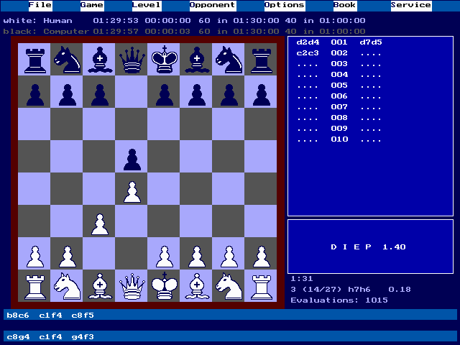Select the black knight on g8
The width and height of the screenshot is (460, 345).
pyautogui.click(x=229, y=60)
